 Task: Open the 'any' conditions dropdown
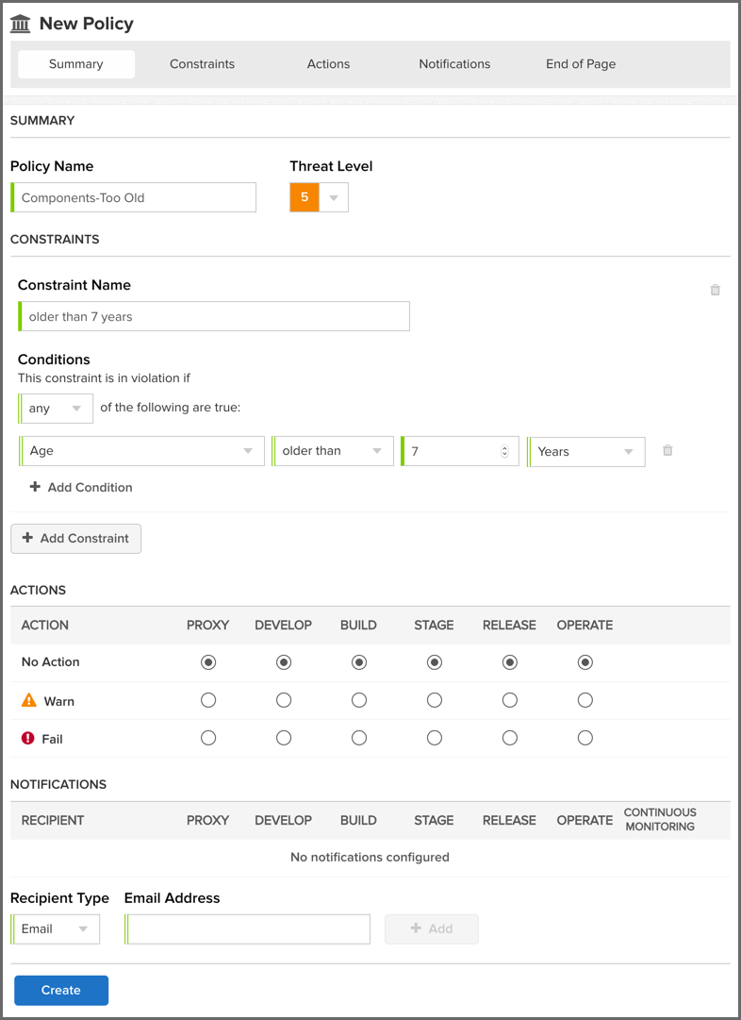click(x=55, y=409)
